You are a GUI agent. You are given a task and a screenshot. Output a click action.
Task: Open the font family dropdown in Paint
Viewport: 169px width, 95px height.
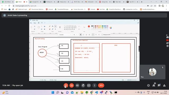(x=65, y=35)
